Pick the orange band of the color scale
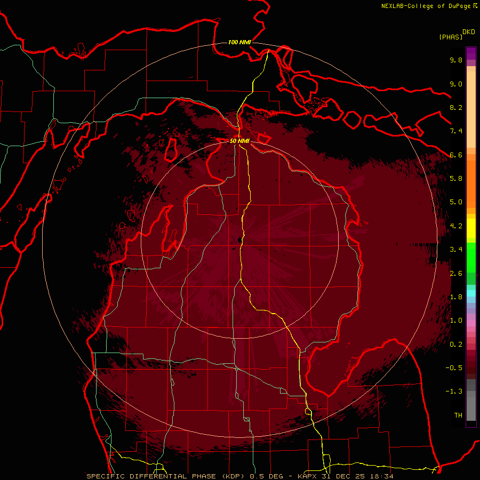This screenshot has height=480, width=480. [x=471, y=183]
